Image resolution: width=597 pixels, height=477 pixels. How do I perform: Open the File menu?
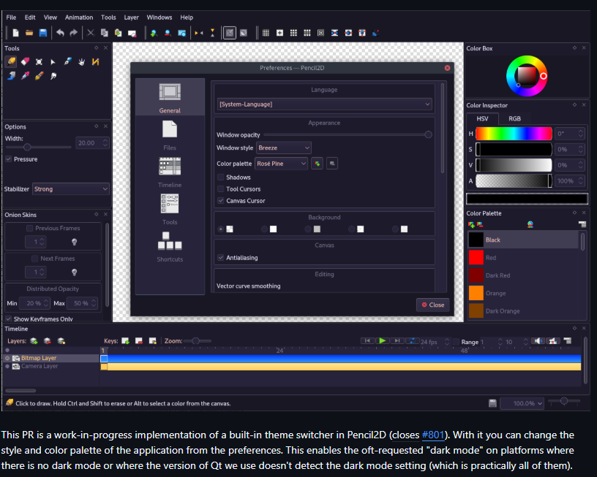click(x=11, y=18)
